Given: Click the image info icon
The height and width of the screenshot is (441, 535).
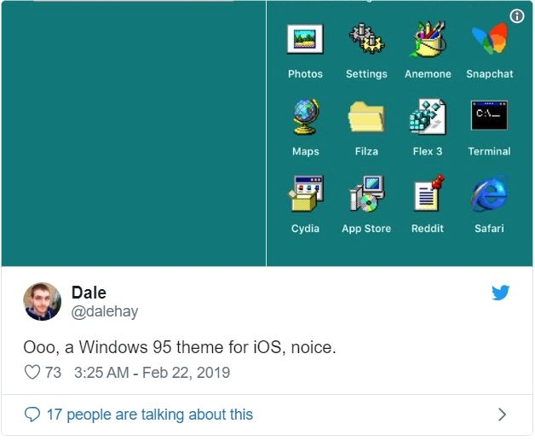Looking at the screenshot, I should [517, 15].
